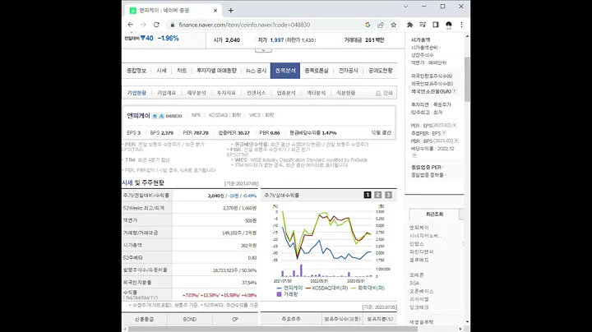This screenshot has width=592, height=332.
Task: Select the 기업현황 sub-tab
Action: click(x=136, y=93)
